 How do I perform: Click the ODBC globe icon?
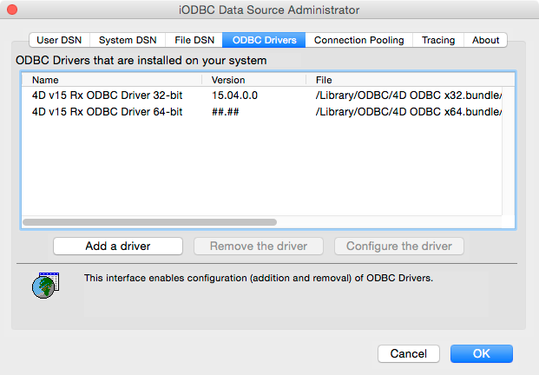[44, 286]
